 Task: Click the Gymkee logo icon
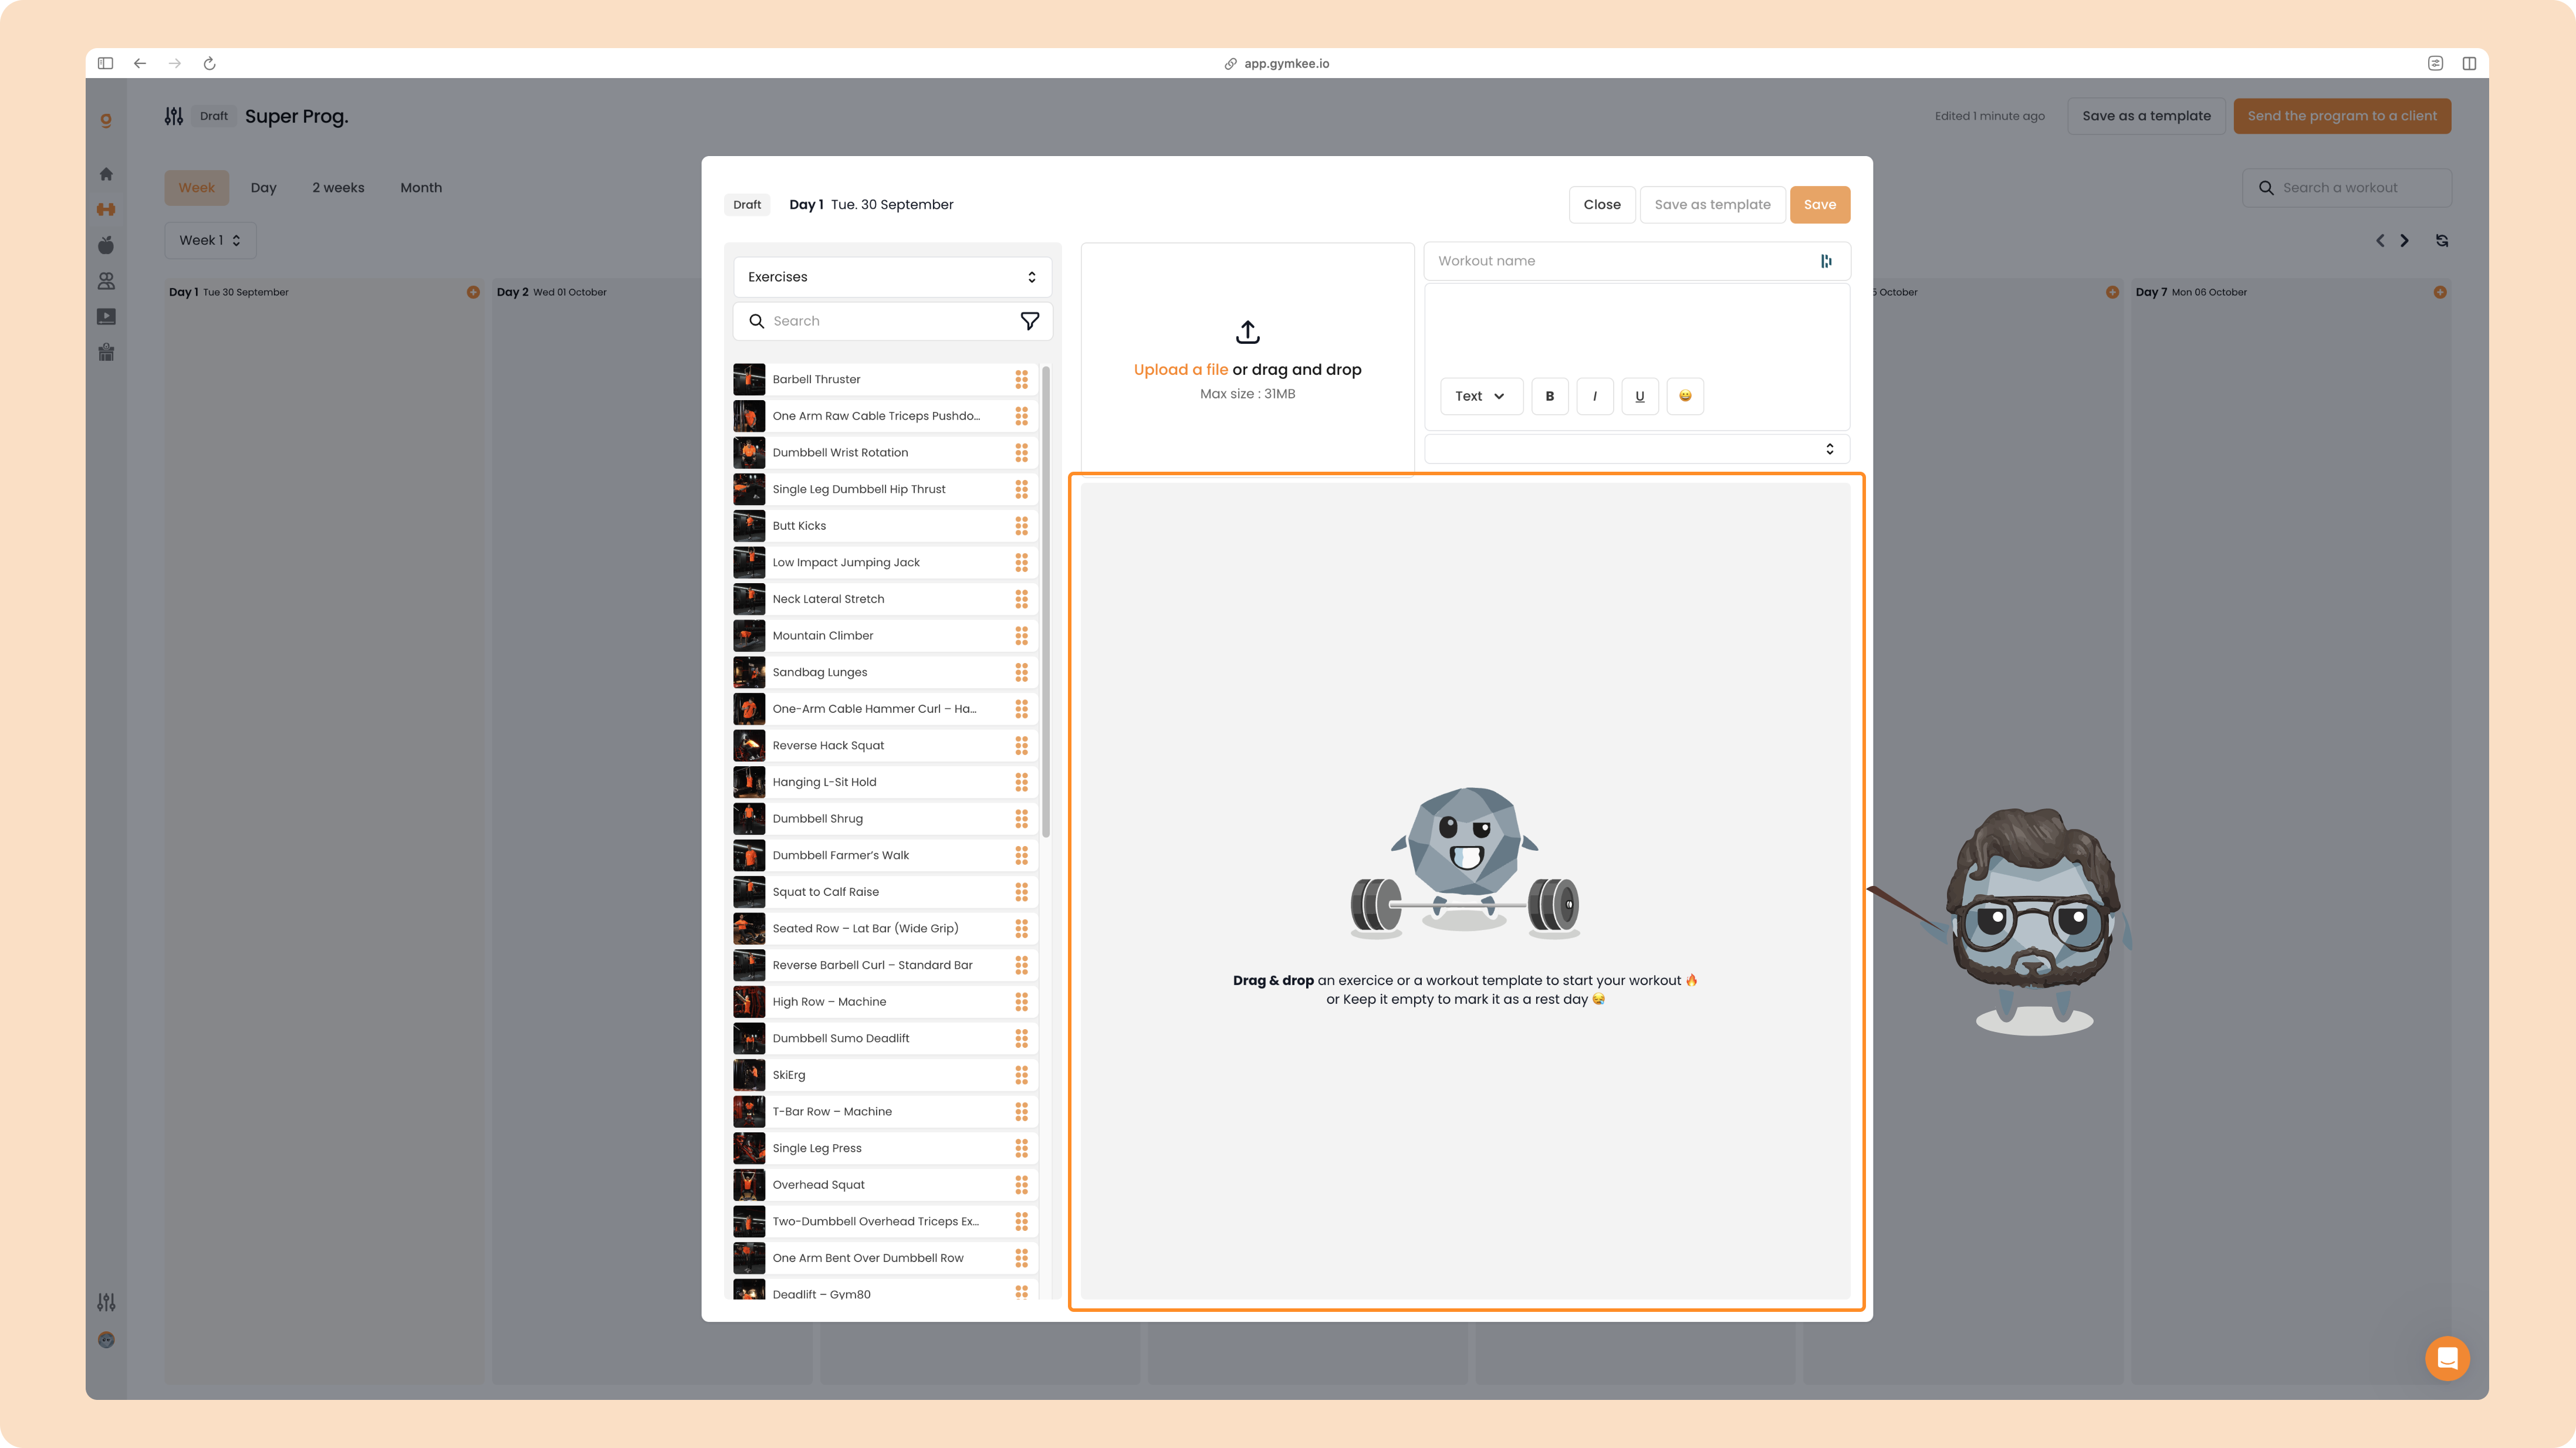106,120
